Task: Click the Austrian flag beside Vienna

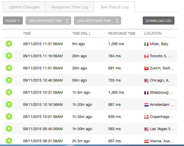Action: pyautogui.click(x=146, y=141)
